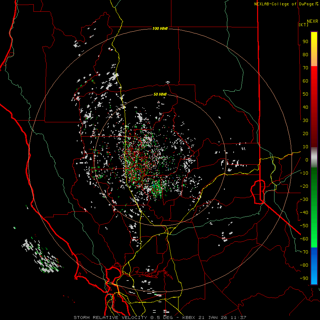Select the 60 knot value on velocity scale
Image resolution: width=320 pixels, height=320 pixels.
click(305, 81)
